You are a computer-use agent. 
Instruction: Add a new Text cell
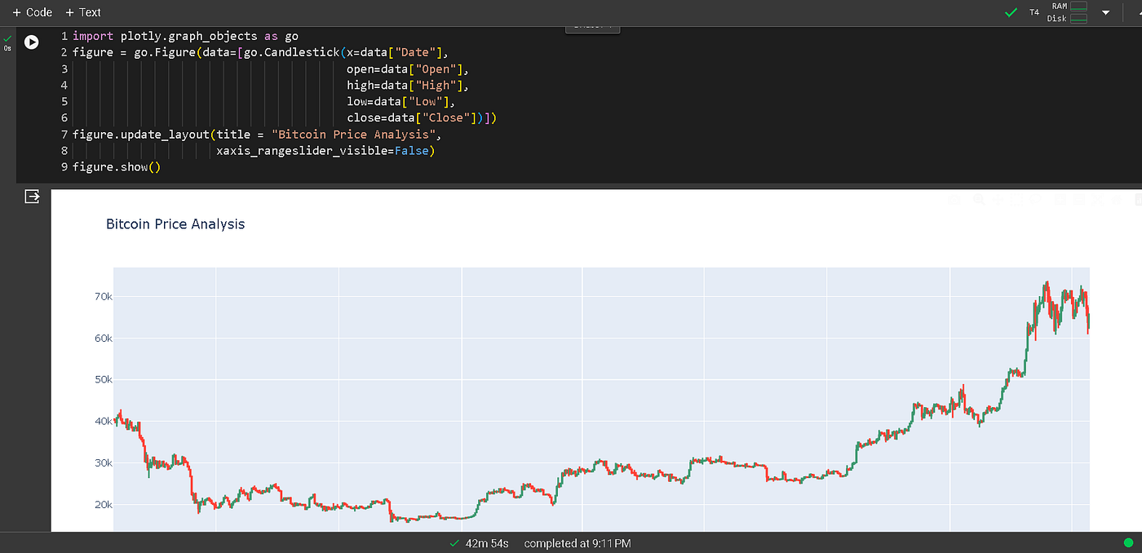coord(83,12)
